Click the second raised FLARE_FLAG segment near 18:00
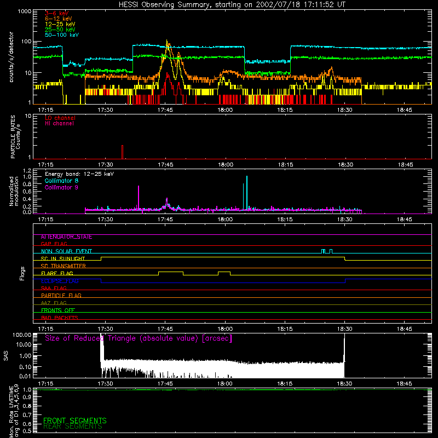438x438 pixels. click(x=224, y=272)
